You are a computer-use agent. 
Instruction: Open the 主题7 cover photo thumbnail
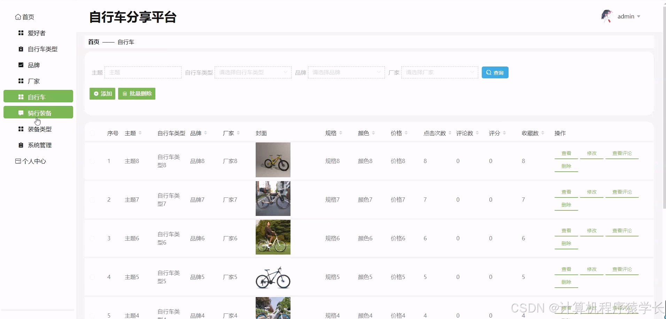click(x=273, y=199)
